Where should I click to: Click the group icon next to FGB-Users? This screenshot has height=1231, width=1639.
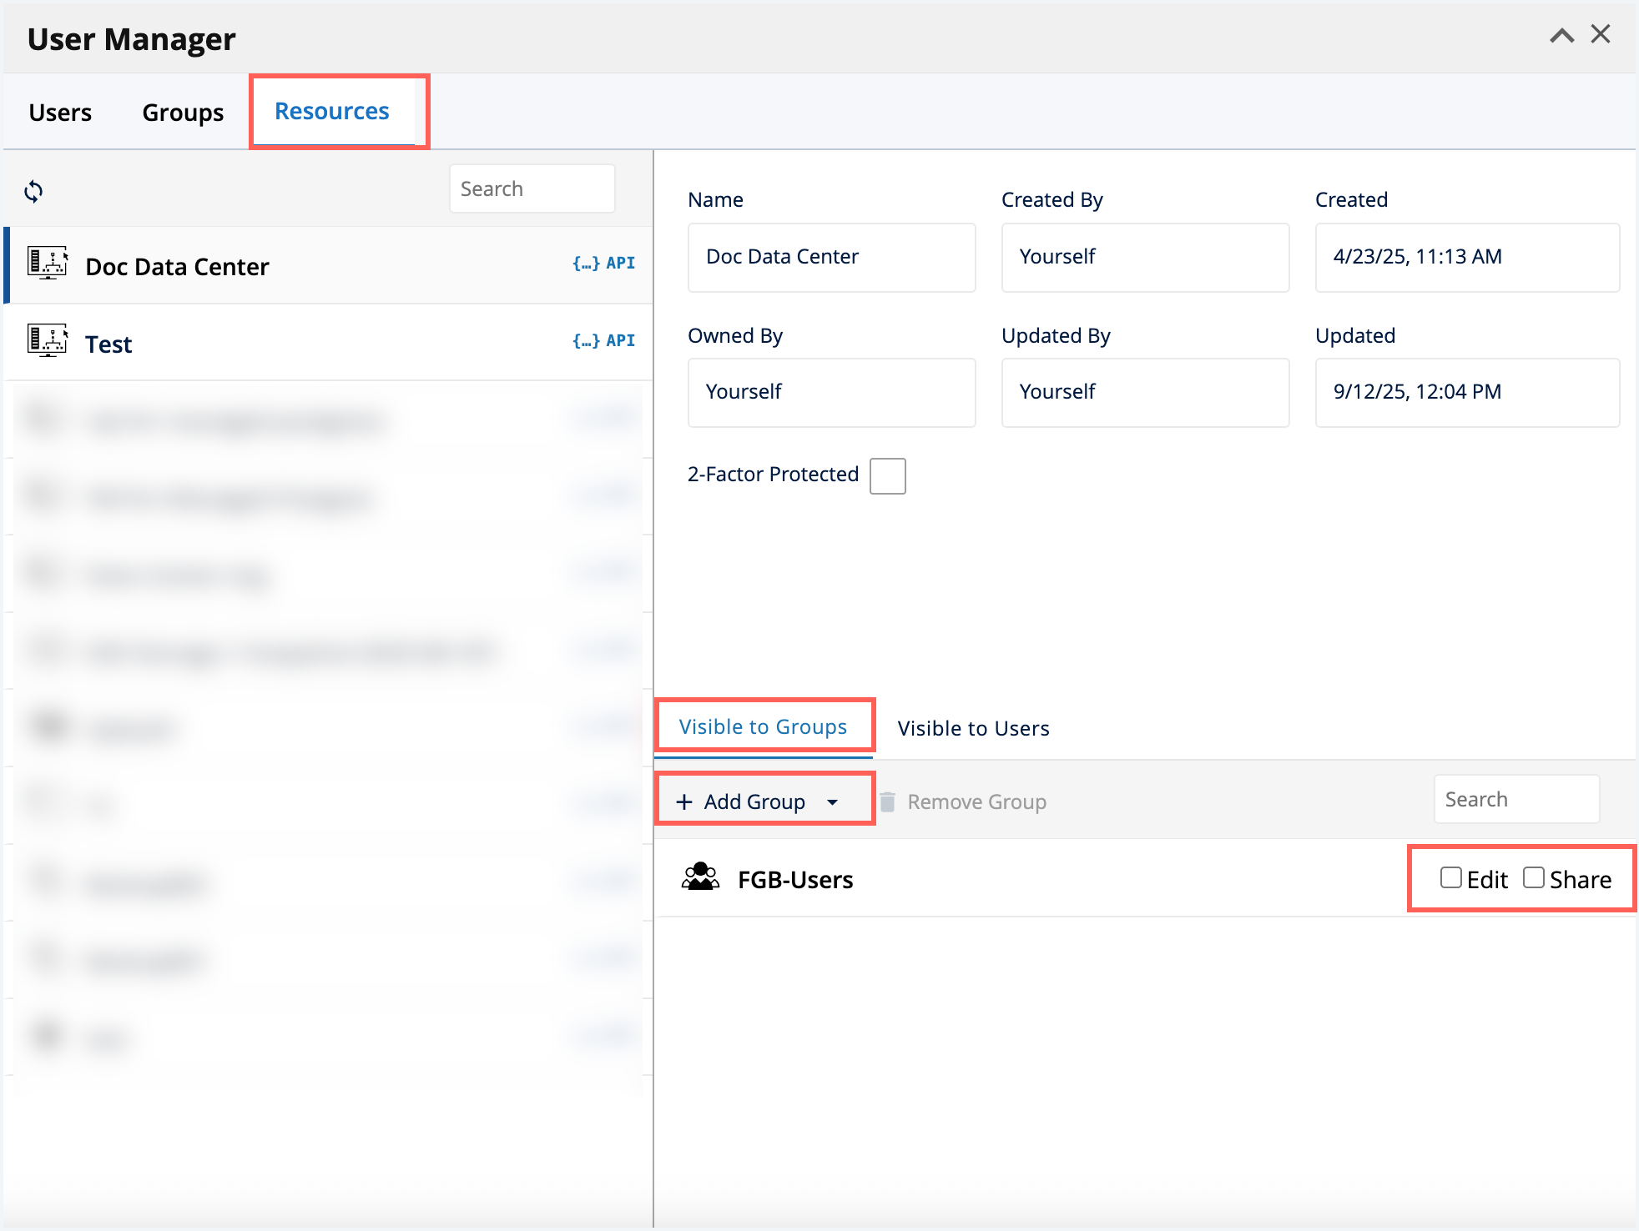pyautogui.click(x=701, y=877)
